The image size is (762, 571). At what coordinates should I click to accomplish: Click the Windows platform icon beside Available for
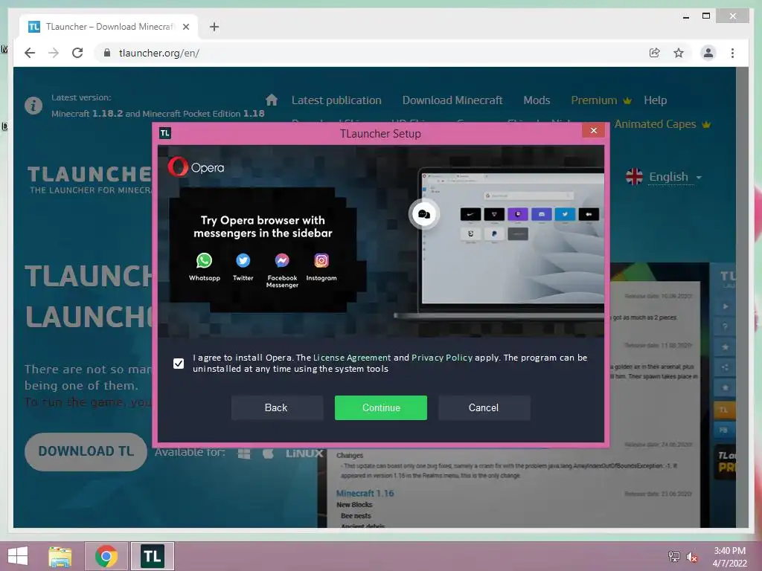click(x=244, y=453)
